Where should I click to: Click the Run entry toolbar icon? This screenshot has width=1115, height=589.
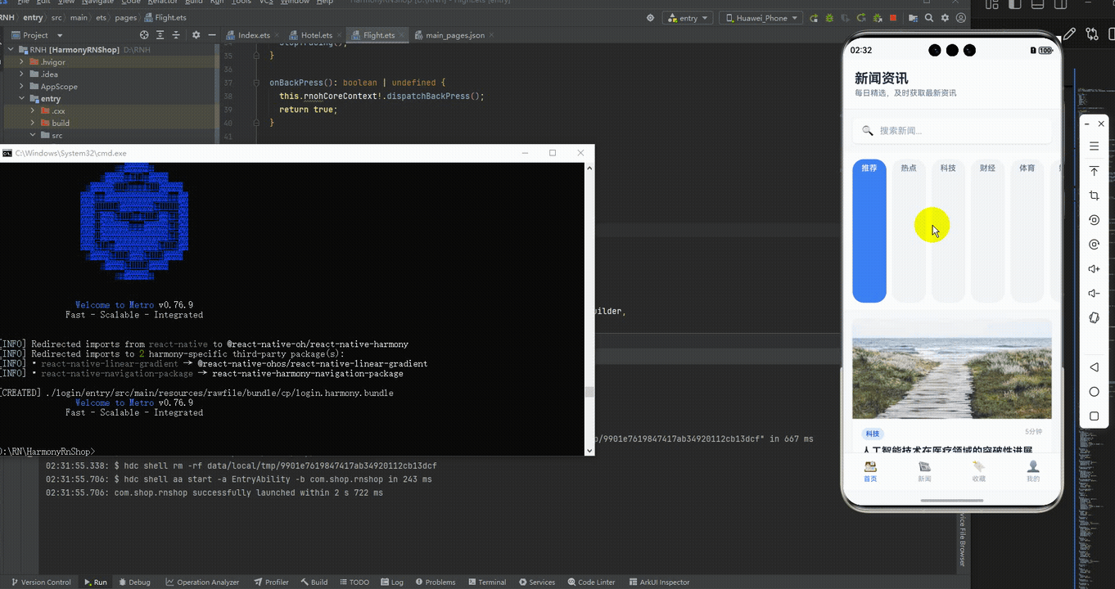(x=814, y=18)
